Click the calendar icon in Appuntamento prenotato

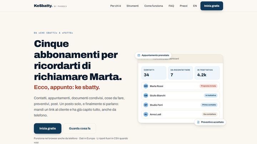click(138, 55)
